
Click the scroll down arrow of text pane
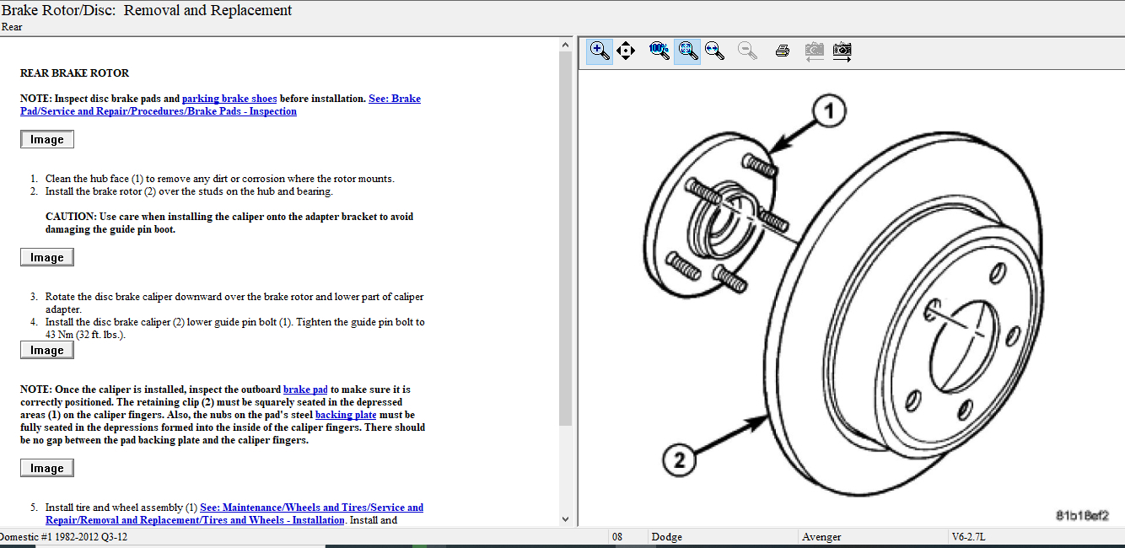click(x=565, y=519)
